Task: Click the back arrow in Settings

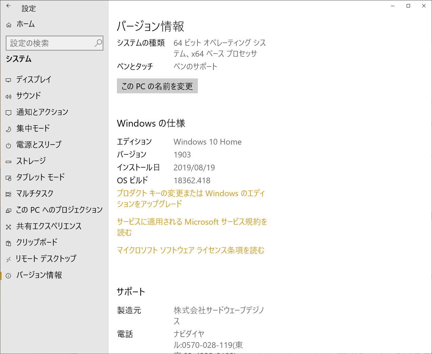Action: coord(8,6)
